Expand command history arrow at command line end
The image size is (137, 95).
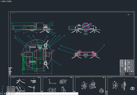point(77,94)
